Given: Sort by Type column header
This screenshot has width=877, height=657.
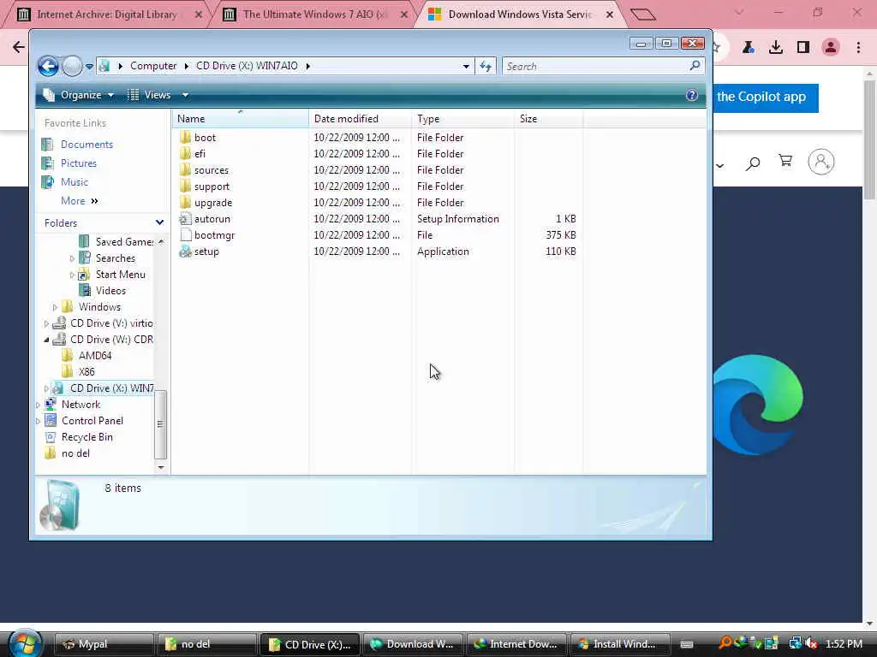Looking at the screenshot, I should tap(462, 118).
